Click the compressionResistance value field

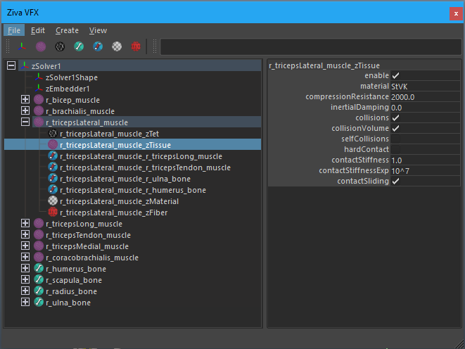tap(425, 97)
